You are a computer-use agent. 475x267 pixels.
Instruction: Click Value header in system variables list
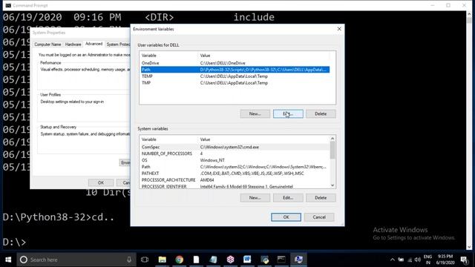(x=263, y=139)
